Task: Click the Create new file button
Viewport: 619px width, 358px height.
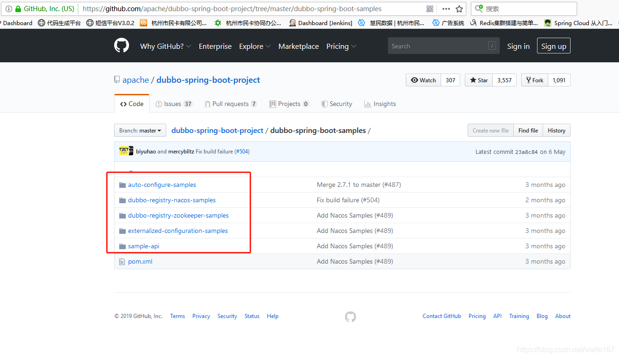Action: click(490, 131)
